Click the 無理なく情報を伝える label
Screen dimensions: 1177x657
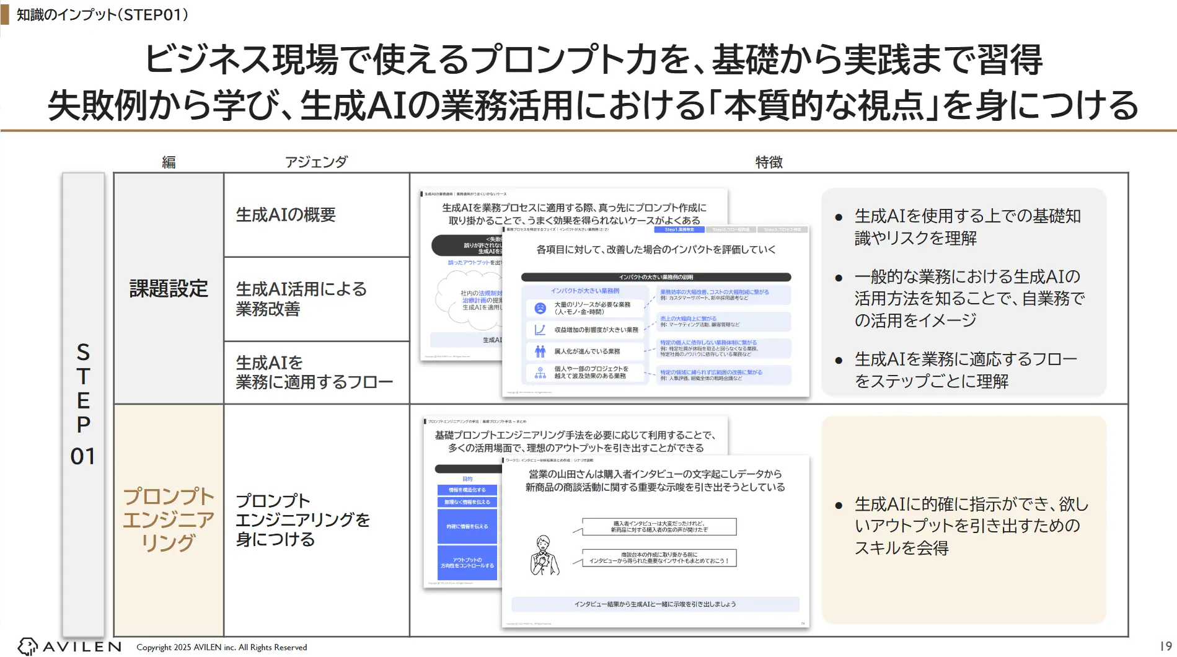(x=466, y=502)
